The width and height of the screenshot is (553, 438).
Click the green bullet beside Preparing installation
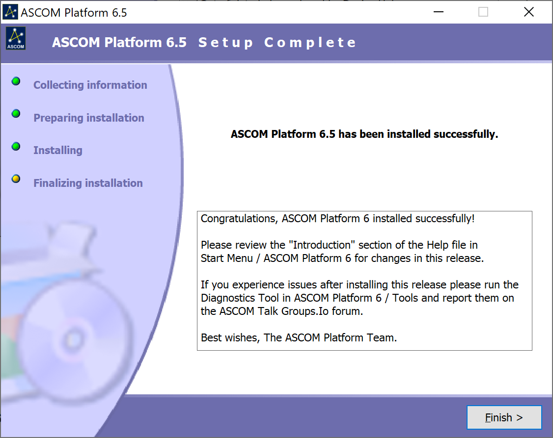[x=16, y=114]
